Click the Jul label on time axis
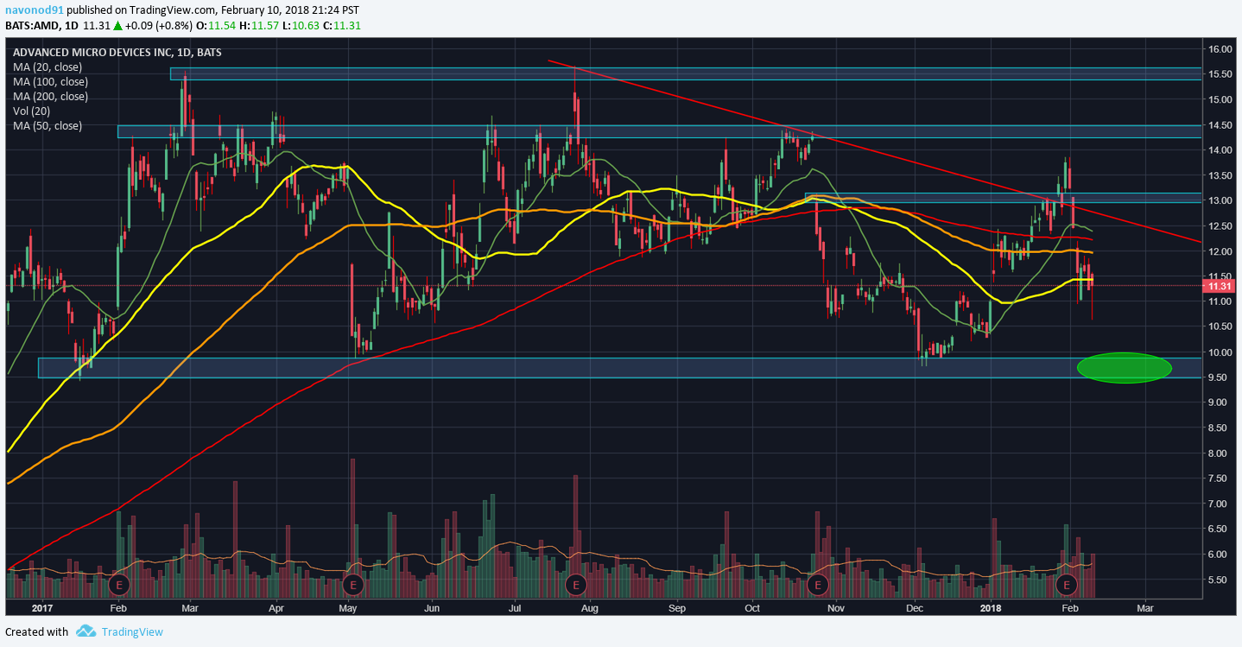This screenshot has height=647, width=1242. coord(515,608)
